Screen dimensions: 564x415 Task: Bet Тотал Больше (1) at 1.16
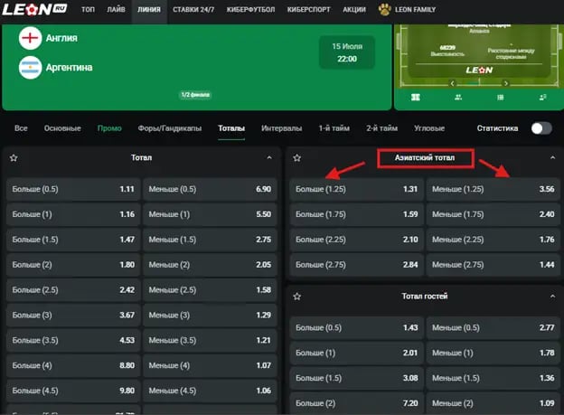coord(73,214)
